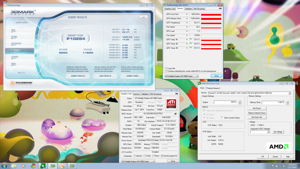Click the Engine clock spinner arrows
The width and height of the screenshot is (300, 169).
click(240, 102)
